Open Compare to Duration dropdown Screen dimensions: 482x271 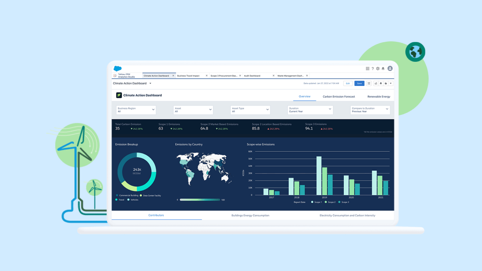(370, 110)
